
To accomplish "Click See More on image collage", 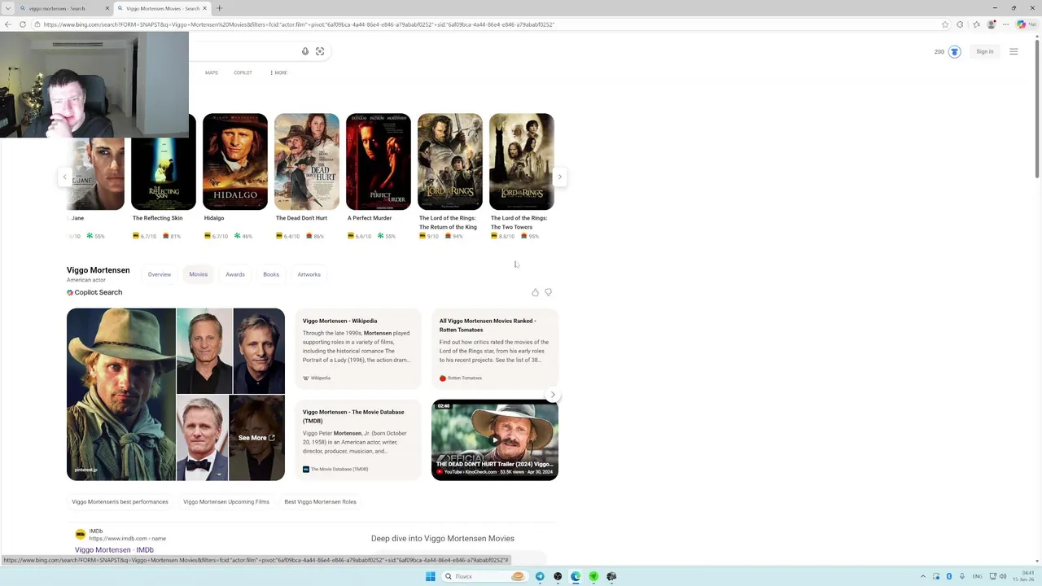I will (256, 438).
